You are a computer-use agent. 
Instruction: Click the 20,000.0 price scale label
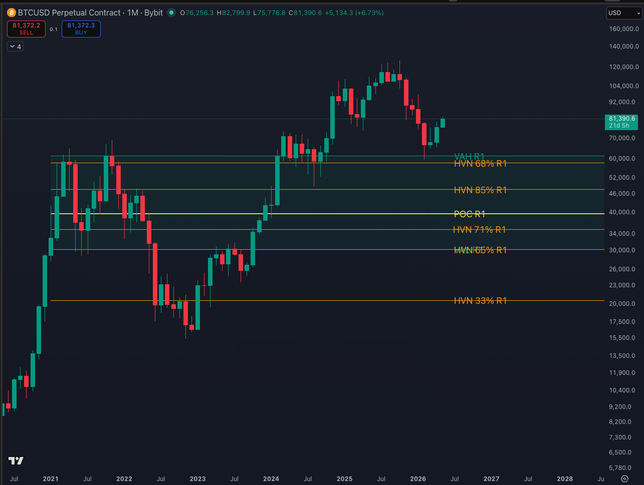(x=622, y=304)
